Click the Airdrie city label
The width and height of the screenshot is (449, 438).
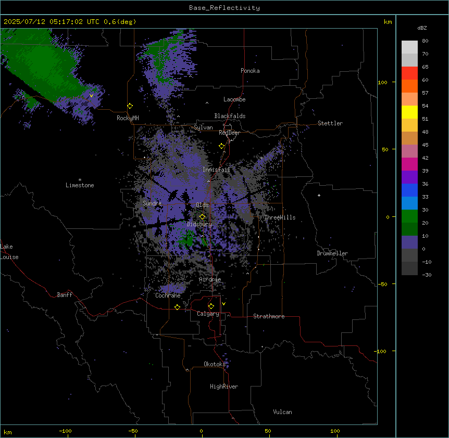point(210,279)
